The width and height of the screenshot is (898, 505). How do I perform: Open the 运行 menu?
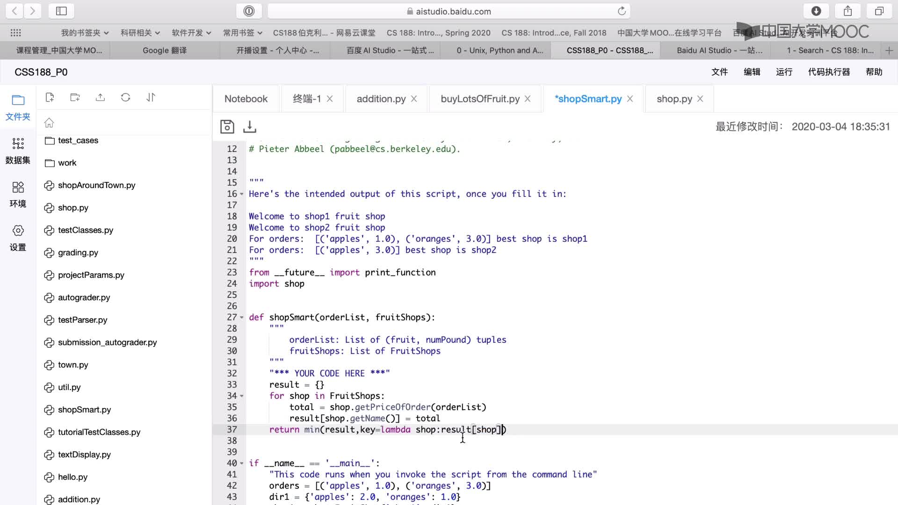(784, 72)
